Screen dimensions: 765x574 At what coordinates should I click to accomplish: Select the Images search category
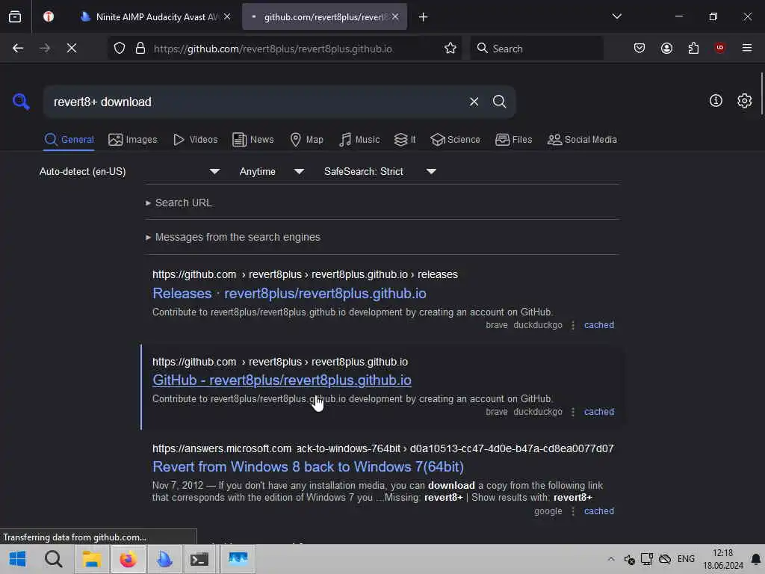point(133,140)
